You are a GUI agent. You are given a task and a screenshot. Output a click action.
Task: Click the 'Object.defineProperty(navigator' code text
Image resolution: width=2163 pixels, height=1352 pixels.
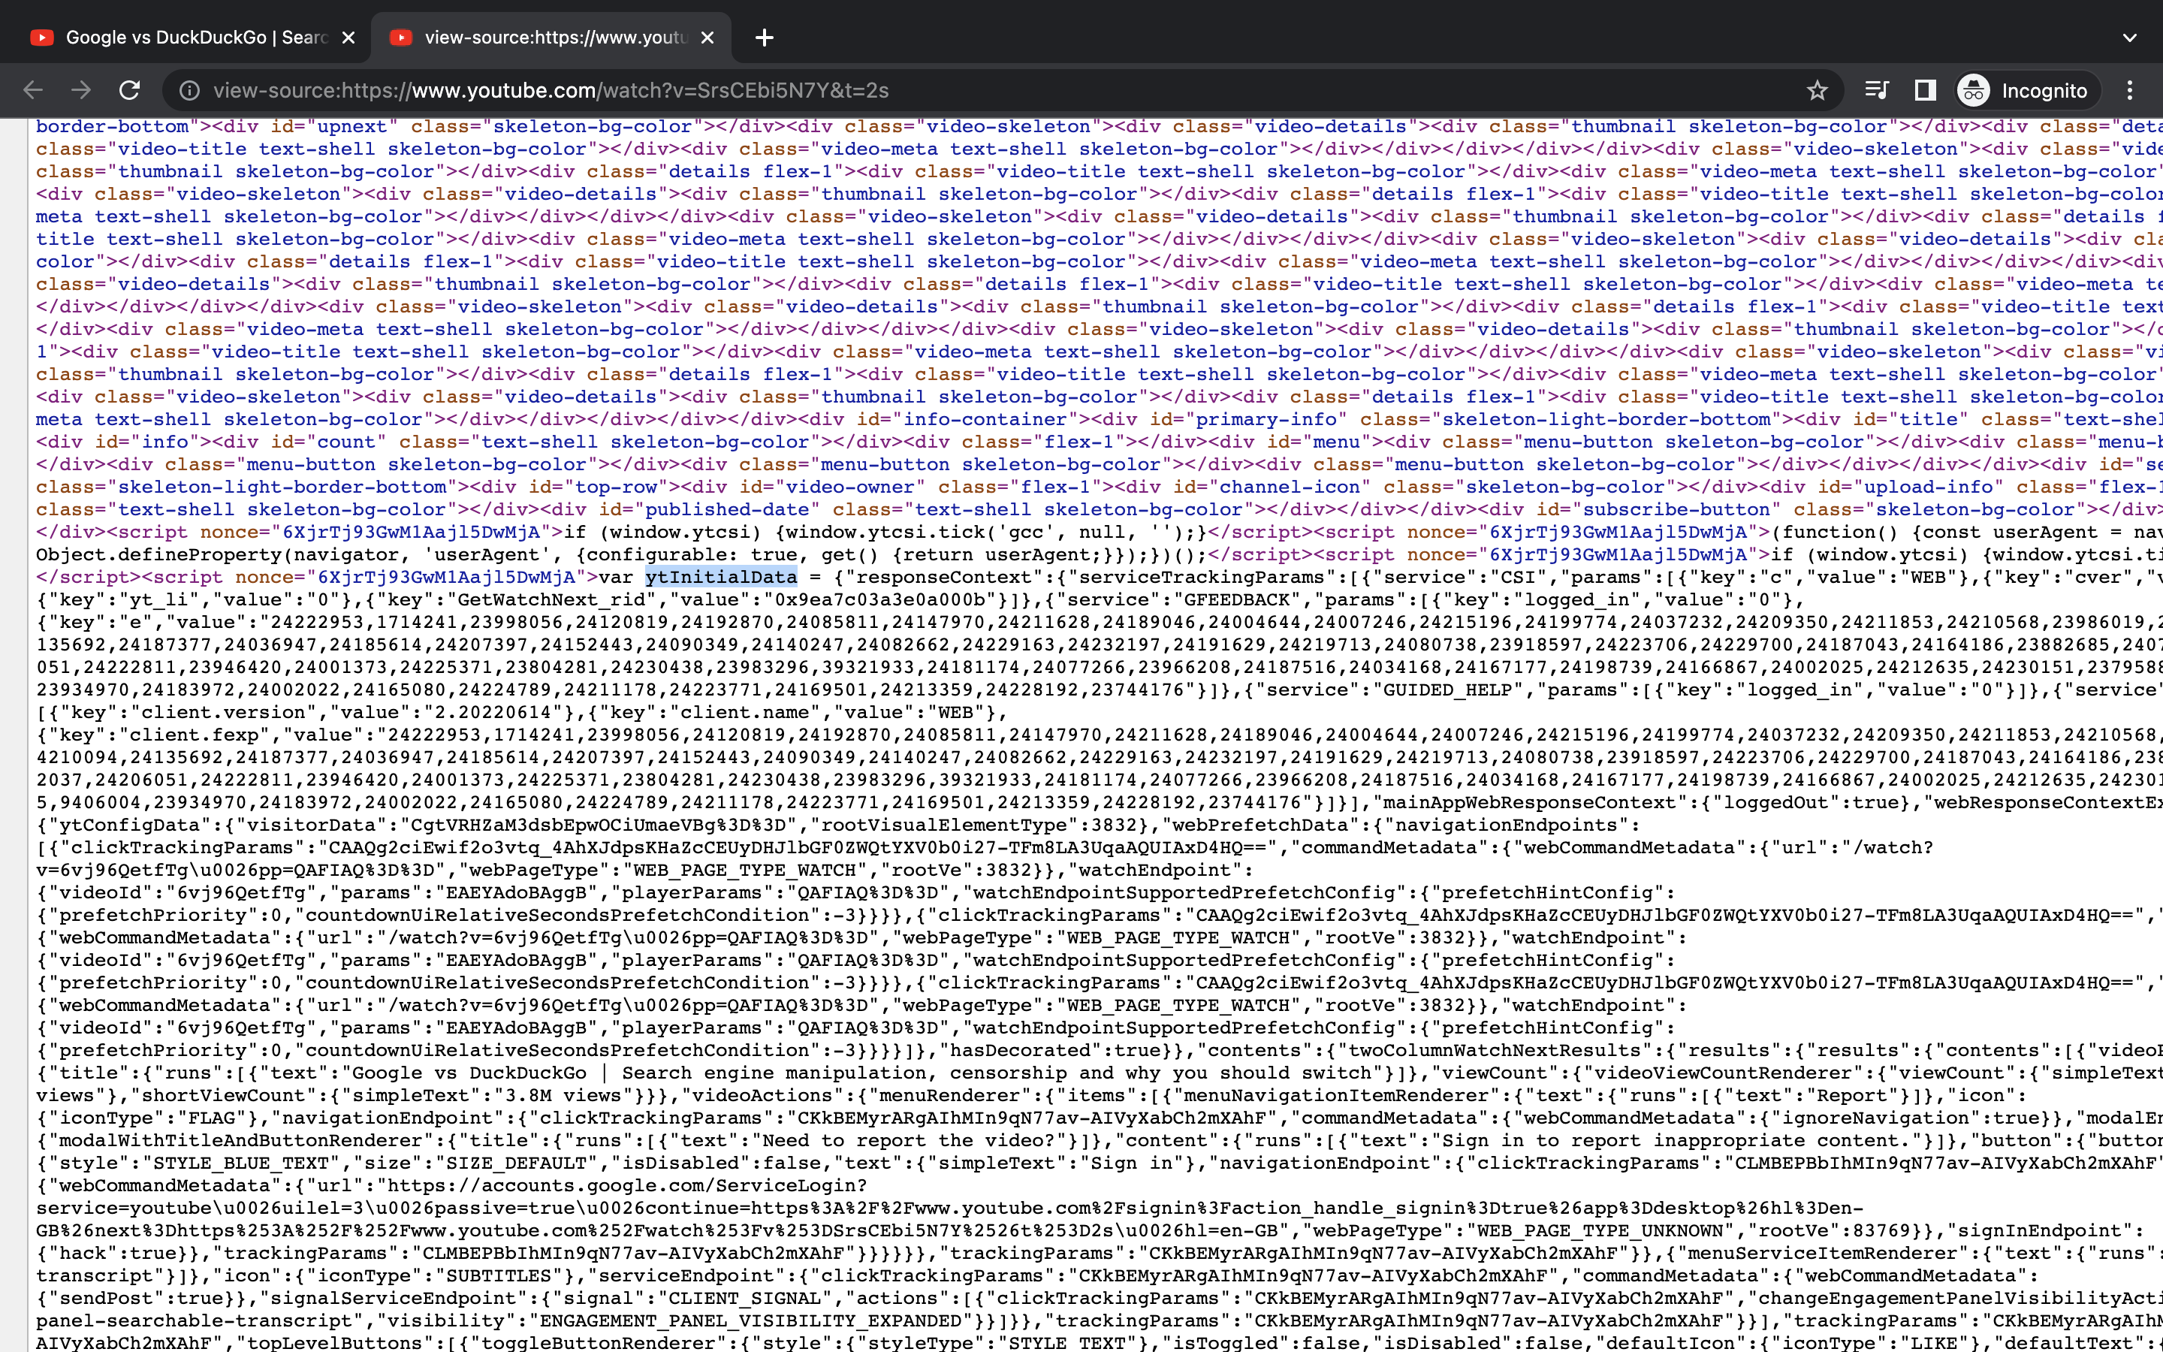click(212, 554)
